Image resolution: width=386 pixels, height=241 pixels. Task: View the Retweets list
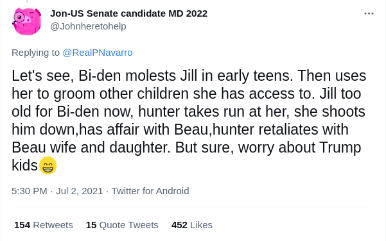(43, 225)
